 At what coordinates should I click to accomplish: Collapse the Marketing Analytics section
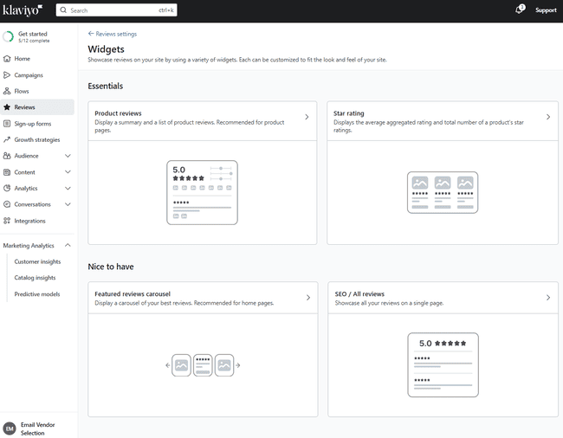coord(68,245)
